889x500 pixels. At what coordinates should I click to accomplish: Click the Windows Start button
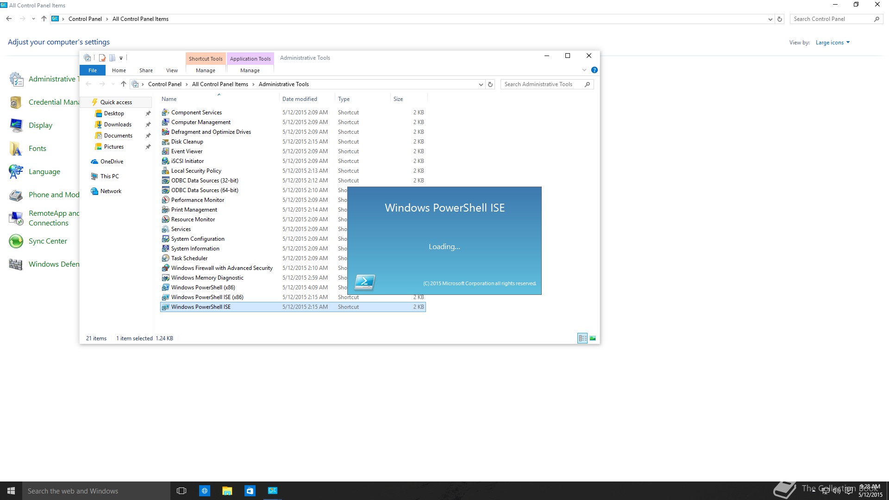(11, 491)
